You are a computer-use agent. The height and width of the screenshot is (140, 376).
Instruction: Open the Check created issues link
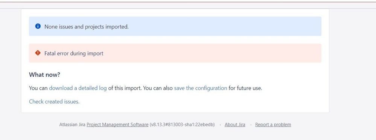(x=54, y=101)
